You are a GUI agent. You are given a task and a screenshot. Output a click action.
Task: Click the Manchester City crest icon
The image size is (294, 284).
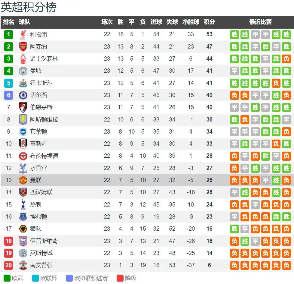(x=23, y=71)
